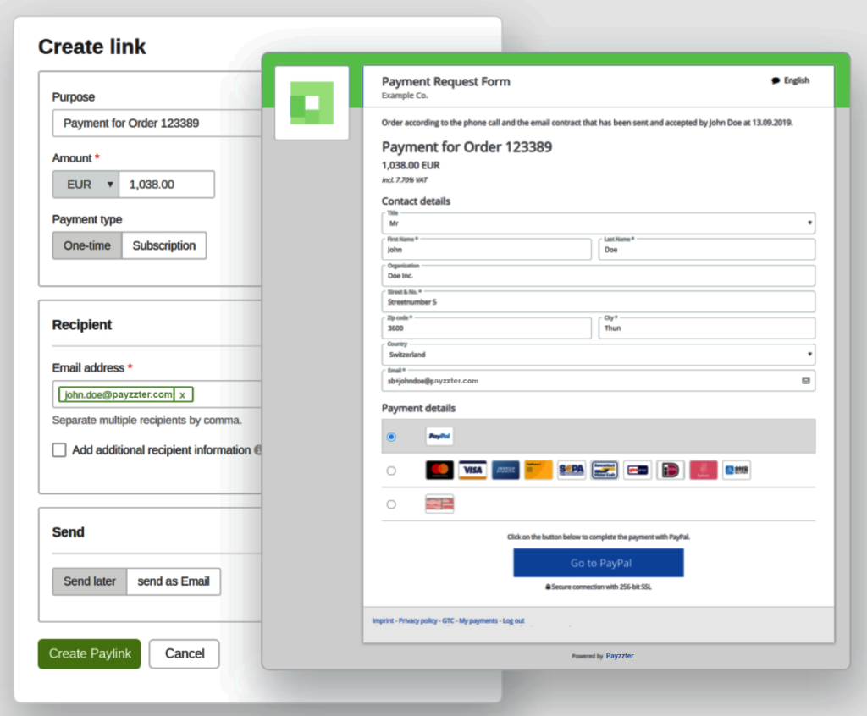Click the Go to PayPal button
The width and height of the screenshot is (867, 716).
598,562
